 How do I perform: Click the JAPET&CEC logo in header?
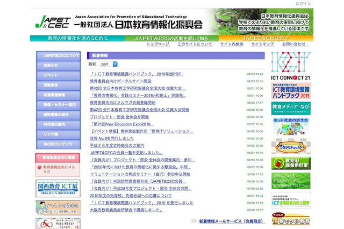[x=53, y=22]
